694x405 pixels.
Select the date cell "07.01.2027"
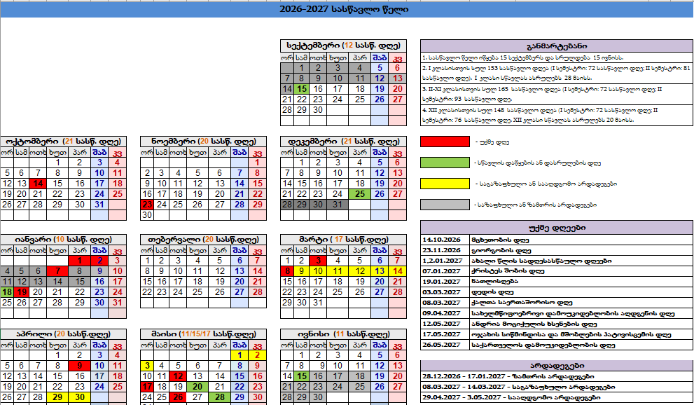click(x=445, y=271)
